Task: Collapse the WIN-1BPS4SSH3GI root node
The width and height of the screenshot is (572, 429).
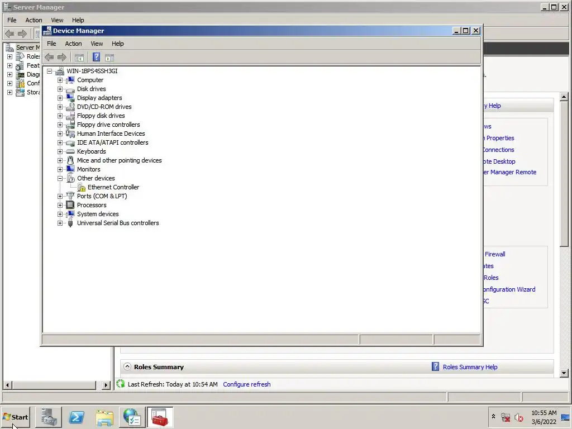Action: pos(50,71)
